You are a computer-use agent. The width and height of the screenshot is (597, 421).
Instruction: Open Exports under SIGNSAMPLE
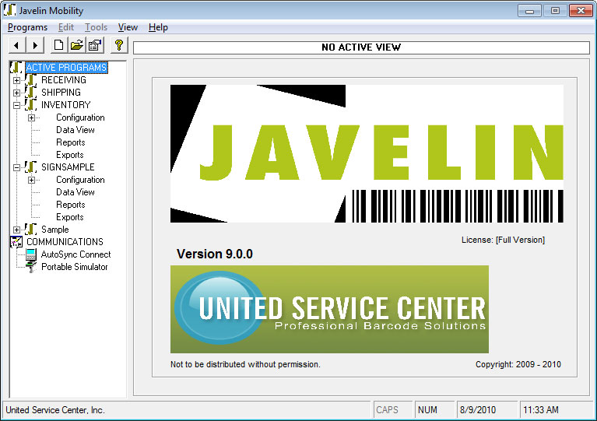click(x=70, y=217)
